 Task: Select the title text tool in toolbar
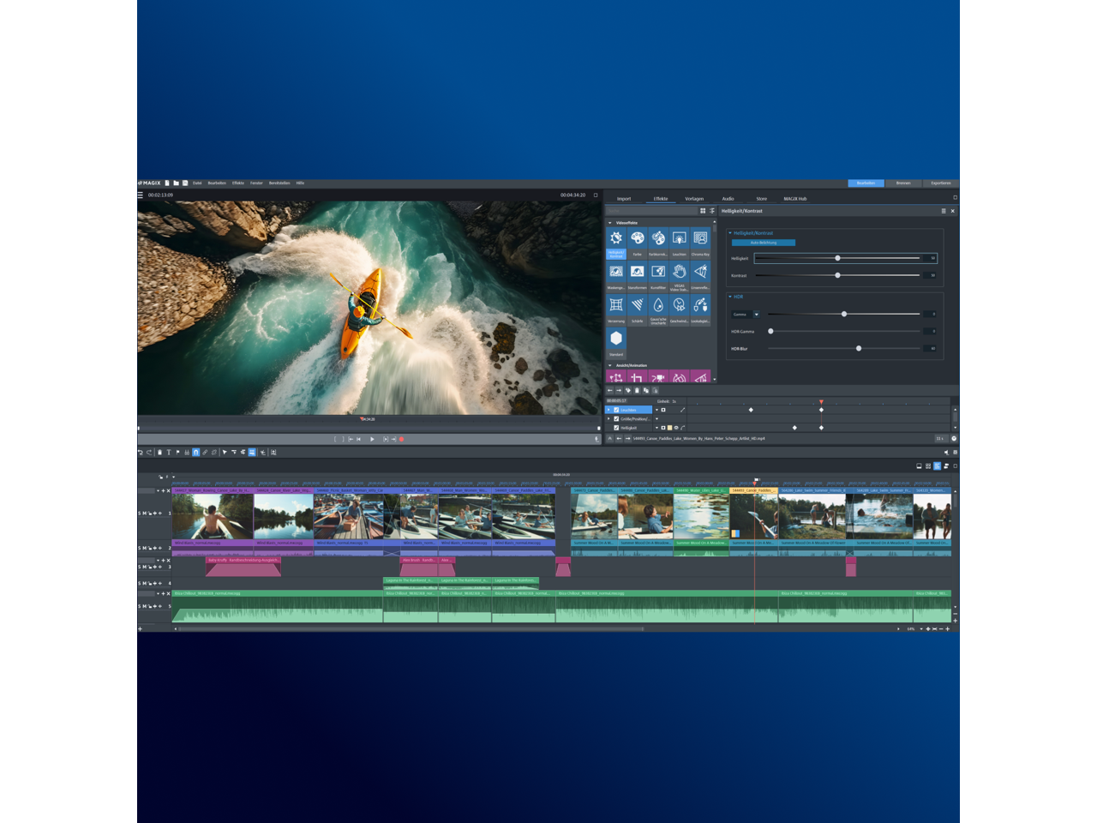[x=169, y=452]
